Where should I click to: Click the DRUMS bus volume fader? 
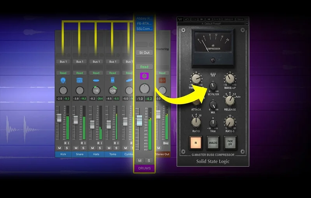tap(140, 121)
